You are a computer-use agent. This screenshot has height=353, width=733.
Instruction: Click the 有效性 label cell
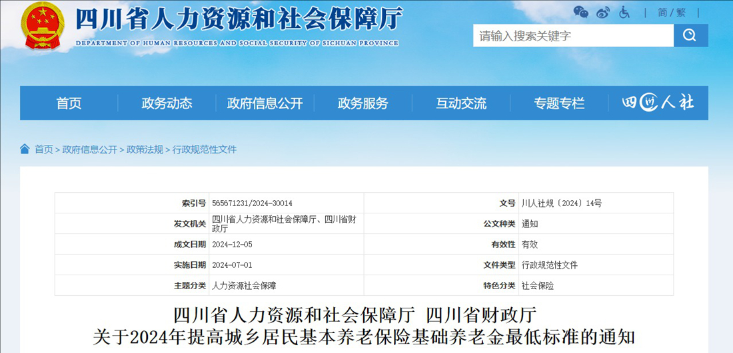(441, 245)
